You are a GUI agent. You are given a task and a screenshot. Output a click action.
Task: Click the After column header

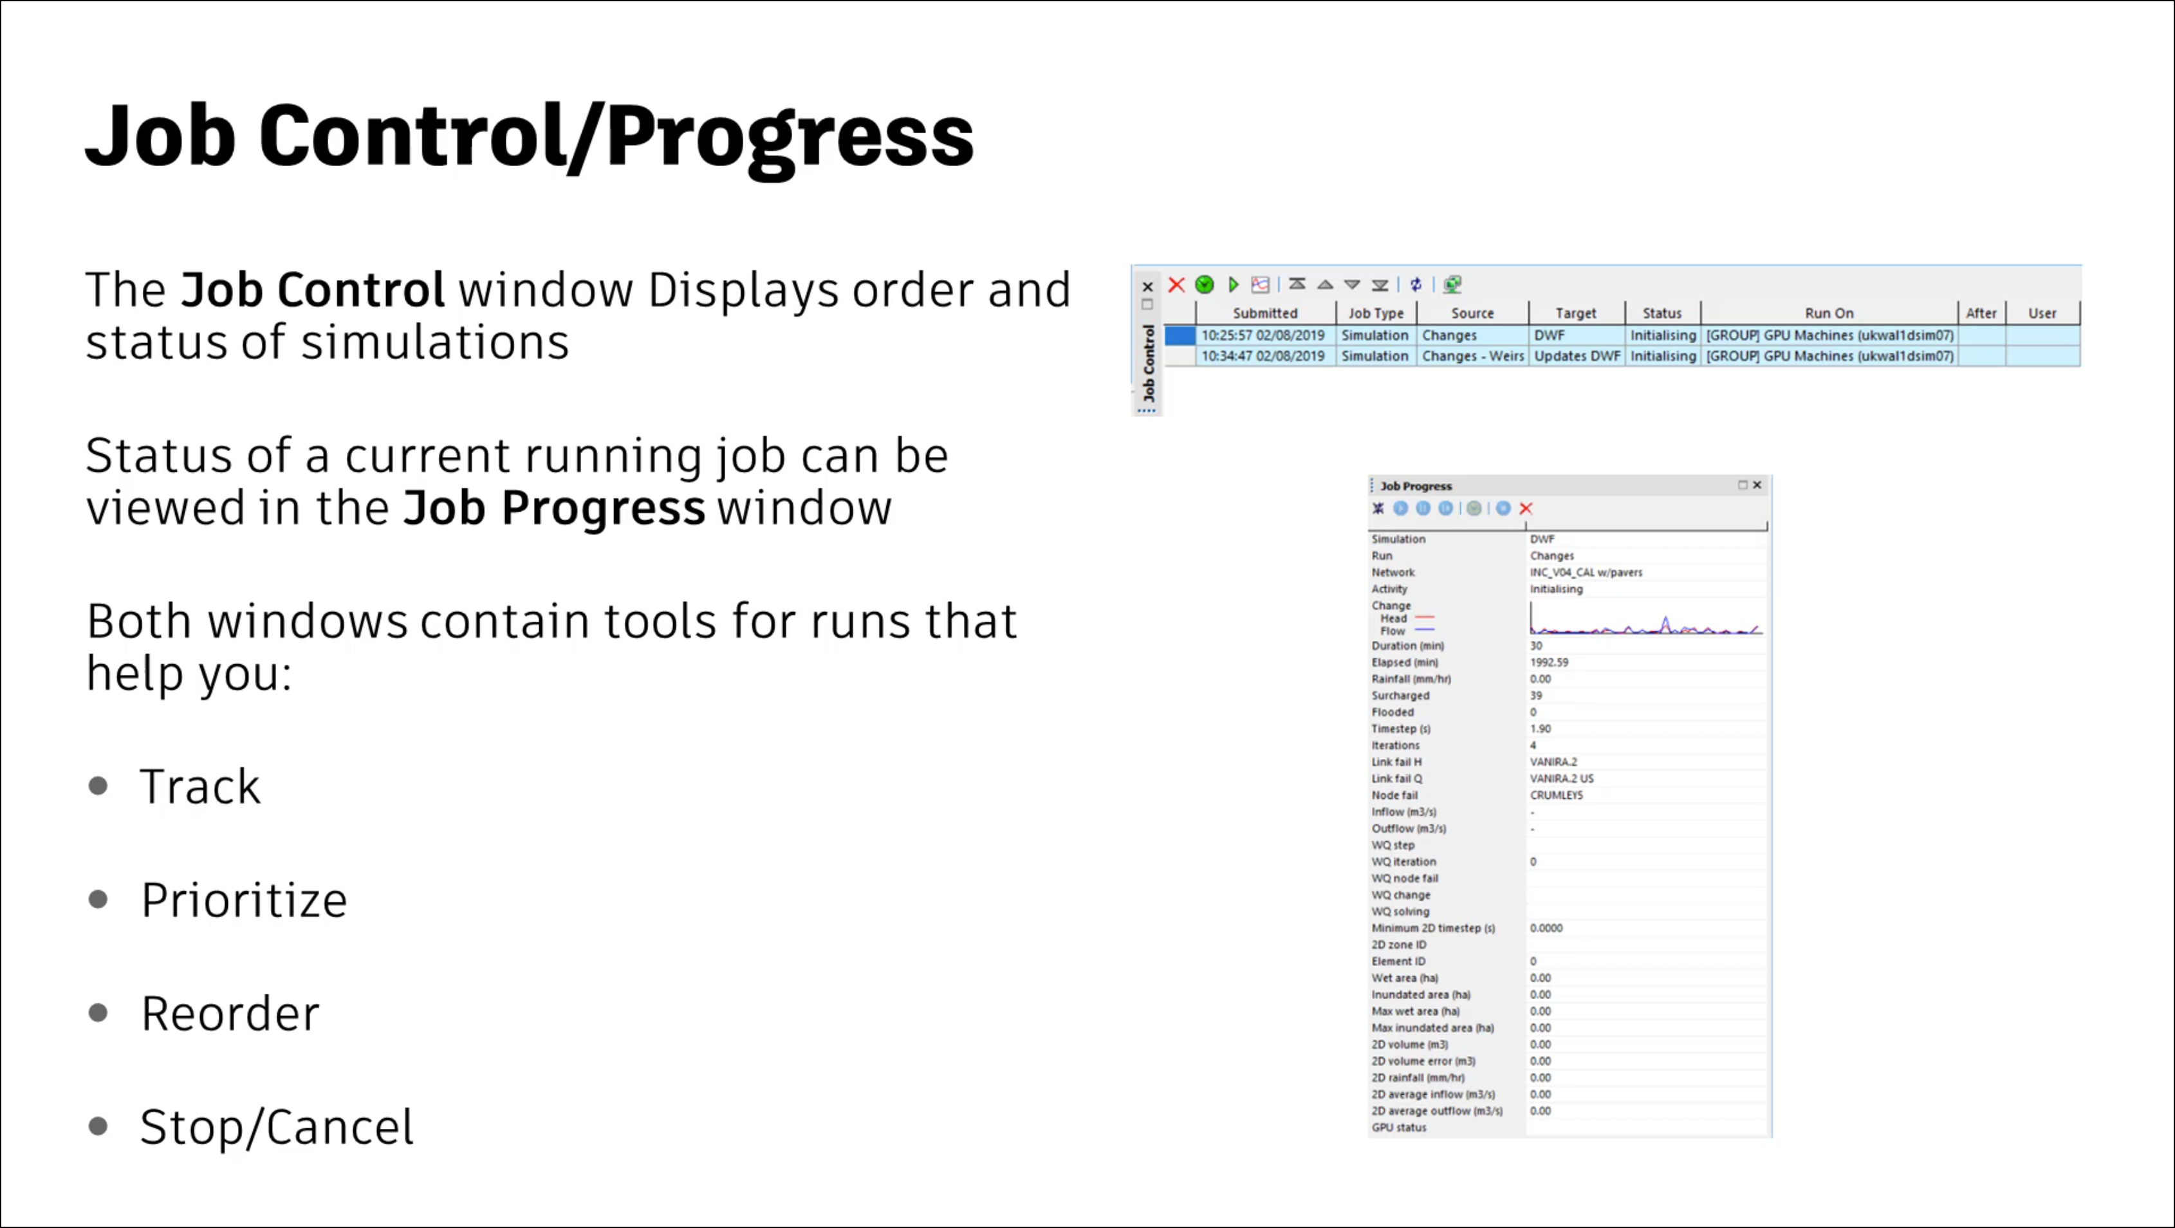coord(1981,313)
